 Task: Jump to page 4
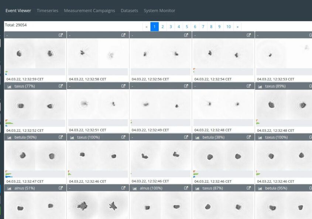click(179, 27)
